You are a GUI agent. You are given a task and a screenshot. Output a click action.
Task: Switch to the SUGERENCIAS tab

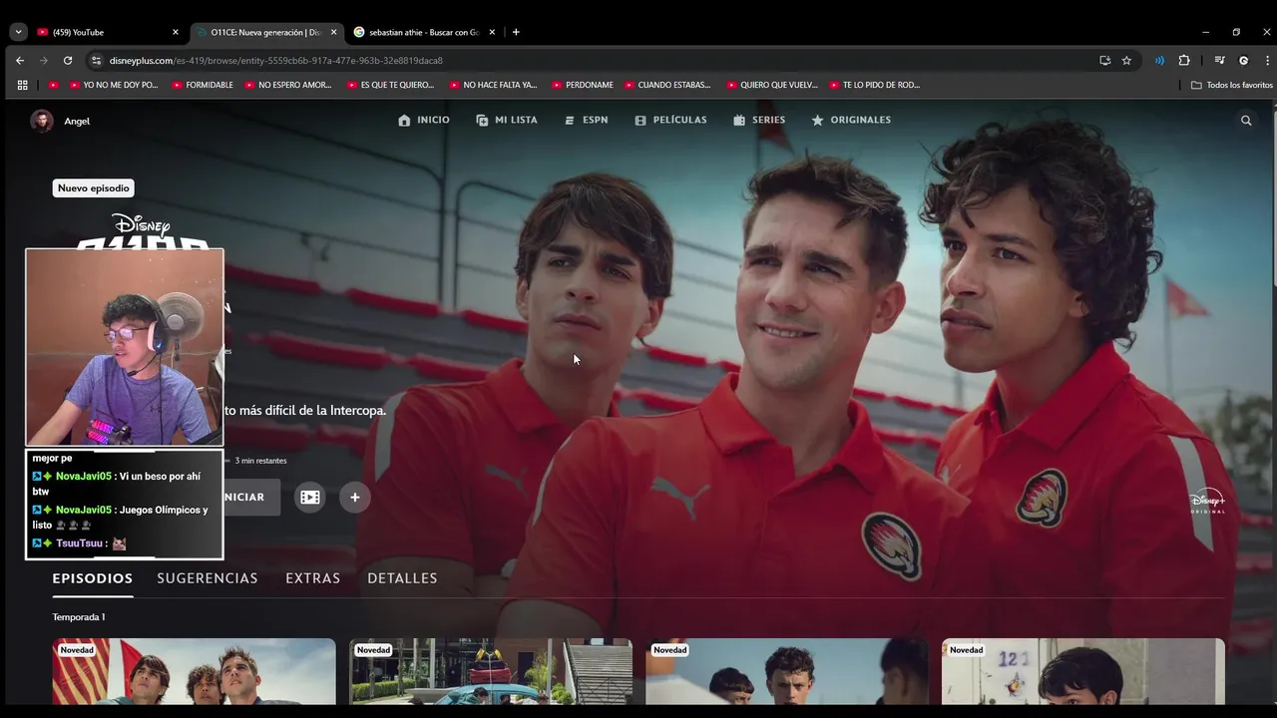click(208, 578)
